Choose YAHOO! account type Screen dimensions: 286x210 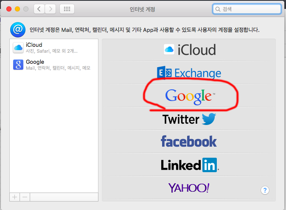(x=189, y=188)
